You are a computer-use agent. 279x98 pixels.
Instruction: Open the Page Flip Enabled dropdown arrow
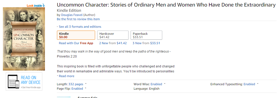click(x=86, y=88)
